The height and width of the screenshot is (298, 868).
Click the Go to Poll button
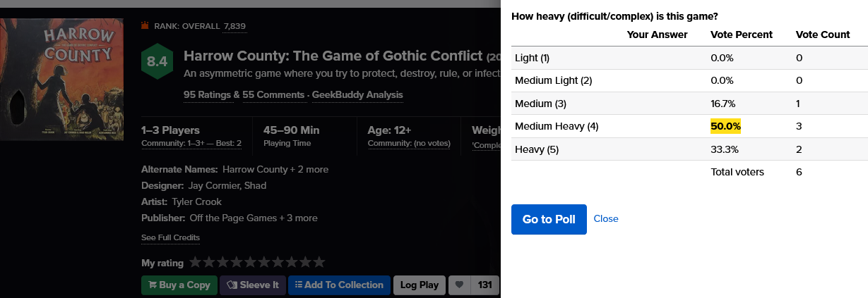[x=549, y=219]
